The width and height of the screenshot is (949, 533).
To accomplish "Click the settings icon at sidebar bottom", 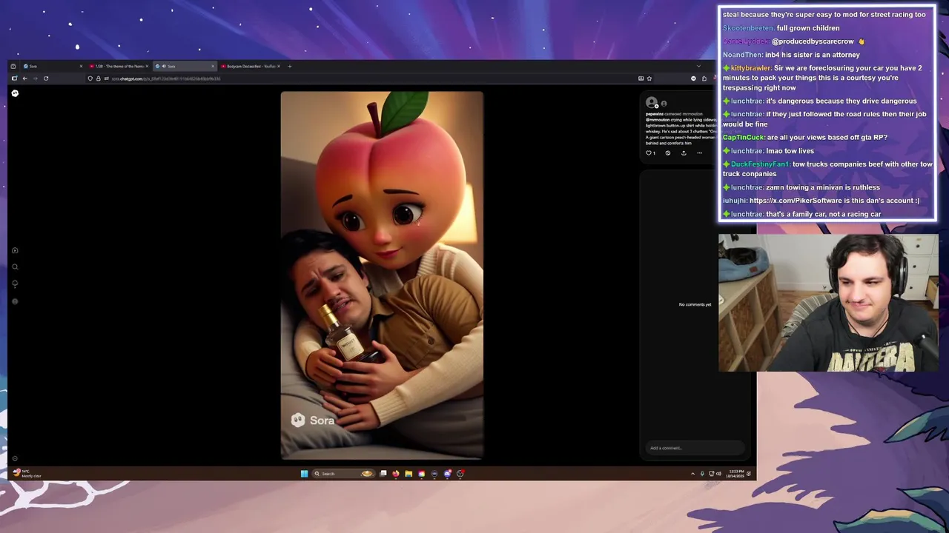I will pyautogui.click(x=15, y=458).
